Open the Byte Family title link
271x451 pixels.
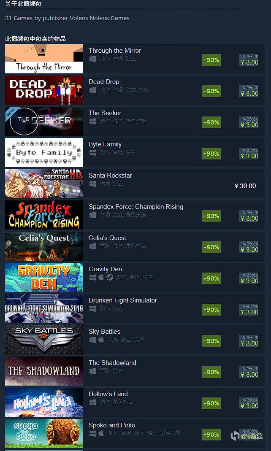[105, 144]
